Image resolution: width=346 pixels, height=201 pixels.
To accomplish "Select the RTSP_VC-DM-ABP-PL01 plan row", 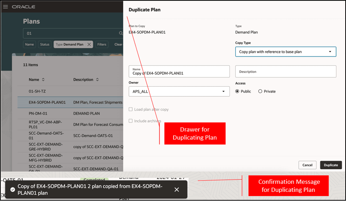I will coord(70,124).
